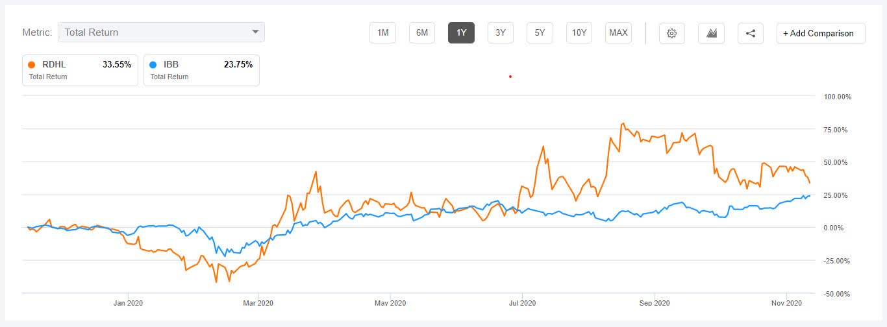This screenshot has width=887, height=327.
Task: Select the 6M time range
Action: coord(422,32)
